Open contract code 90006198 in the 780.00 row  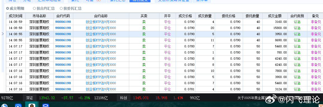point(63,53)
